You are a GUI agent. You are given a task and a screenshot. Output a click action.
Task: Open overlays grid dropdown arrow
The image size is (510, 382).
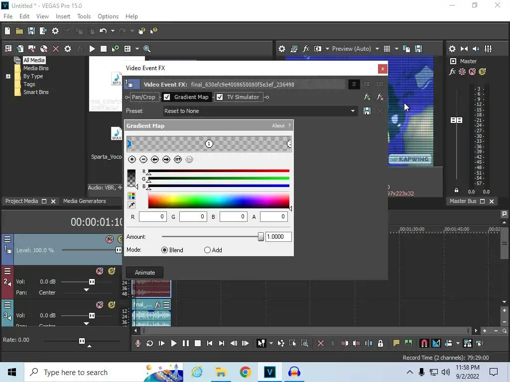[x=396, y=49]
